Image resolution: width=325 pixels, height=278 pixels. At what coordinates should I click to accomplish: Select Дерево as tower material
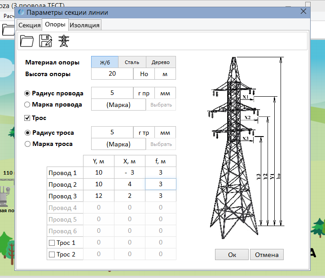pyautogui.click(x=161, y=62)
